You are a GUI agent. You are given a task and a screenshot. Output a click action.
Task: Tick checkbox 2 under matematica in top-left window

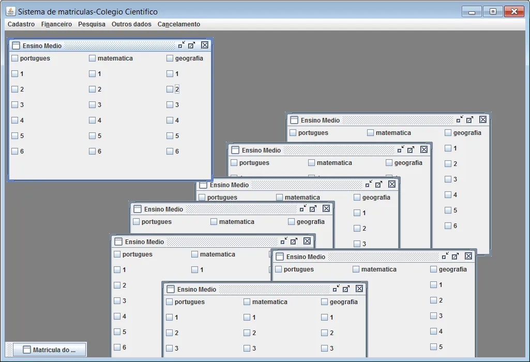(x=95, y=89)
